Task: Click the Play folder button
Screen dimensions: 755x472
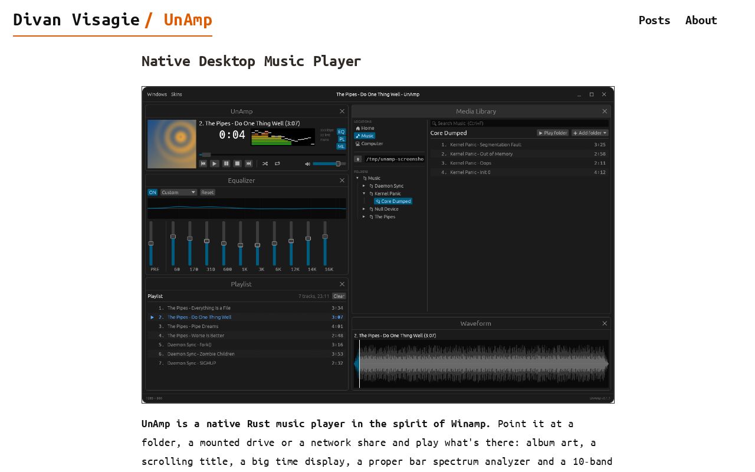Action: pos(553,133)
